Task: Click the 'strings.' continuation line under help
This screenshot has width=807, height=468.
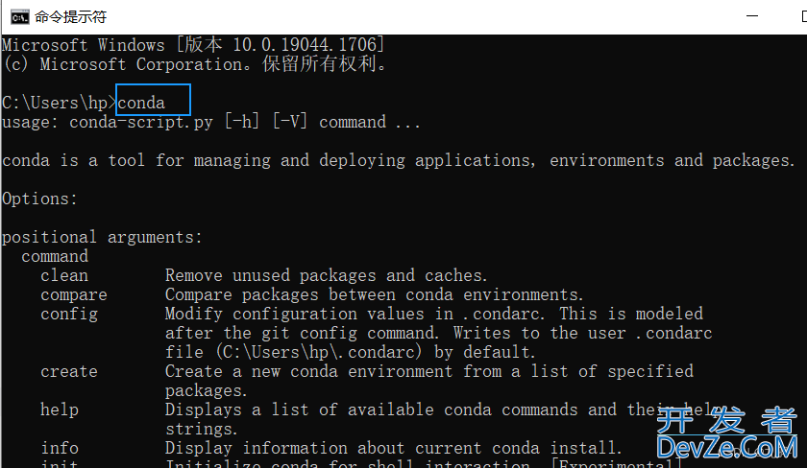Action: (201, 429)
